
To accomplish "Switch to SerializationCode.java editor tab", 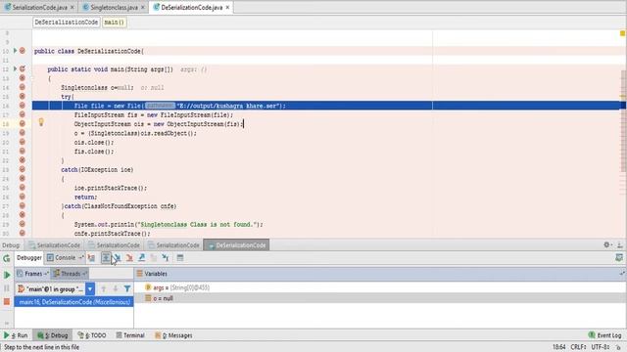I will pos(39,7).
